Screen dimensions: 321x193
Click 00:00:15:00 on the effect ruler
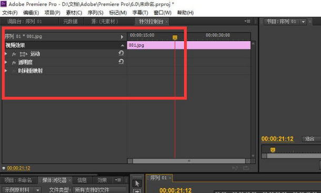(142, 35)
